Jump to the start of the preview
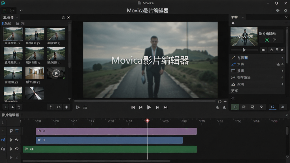Screen dimensions: 290x163 click(x=133, y=107)
